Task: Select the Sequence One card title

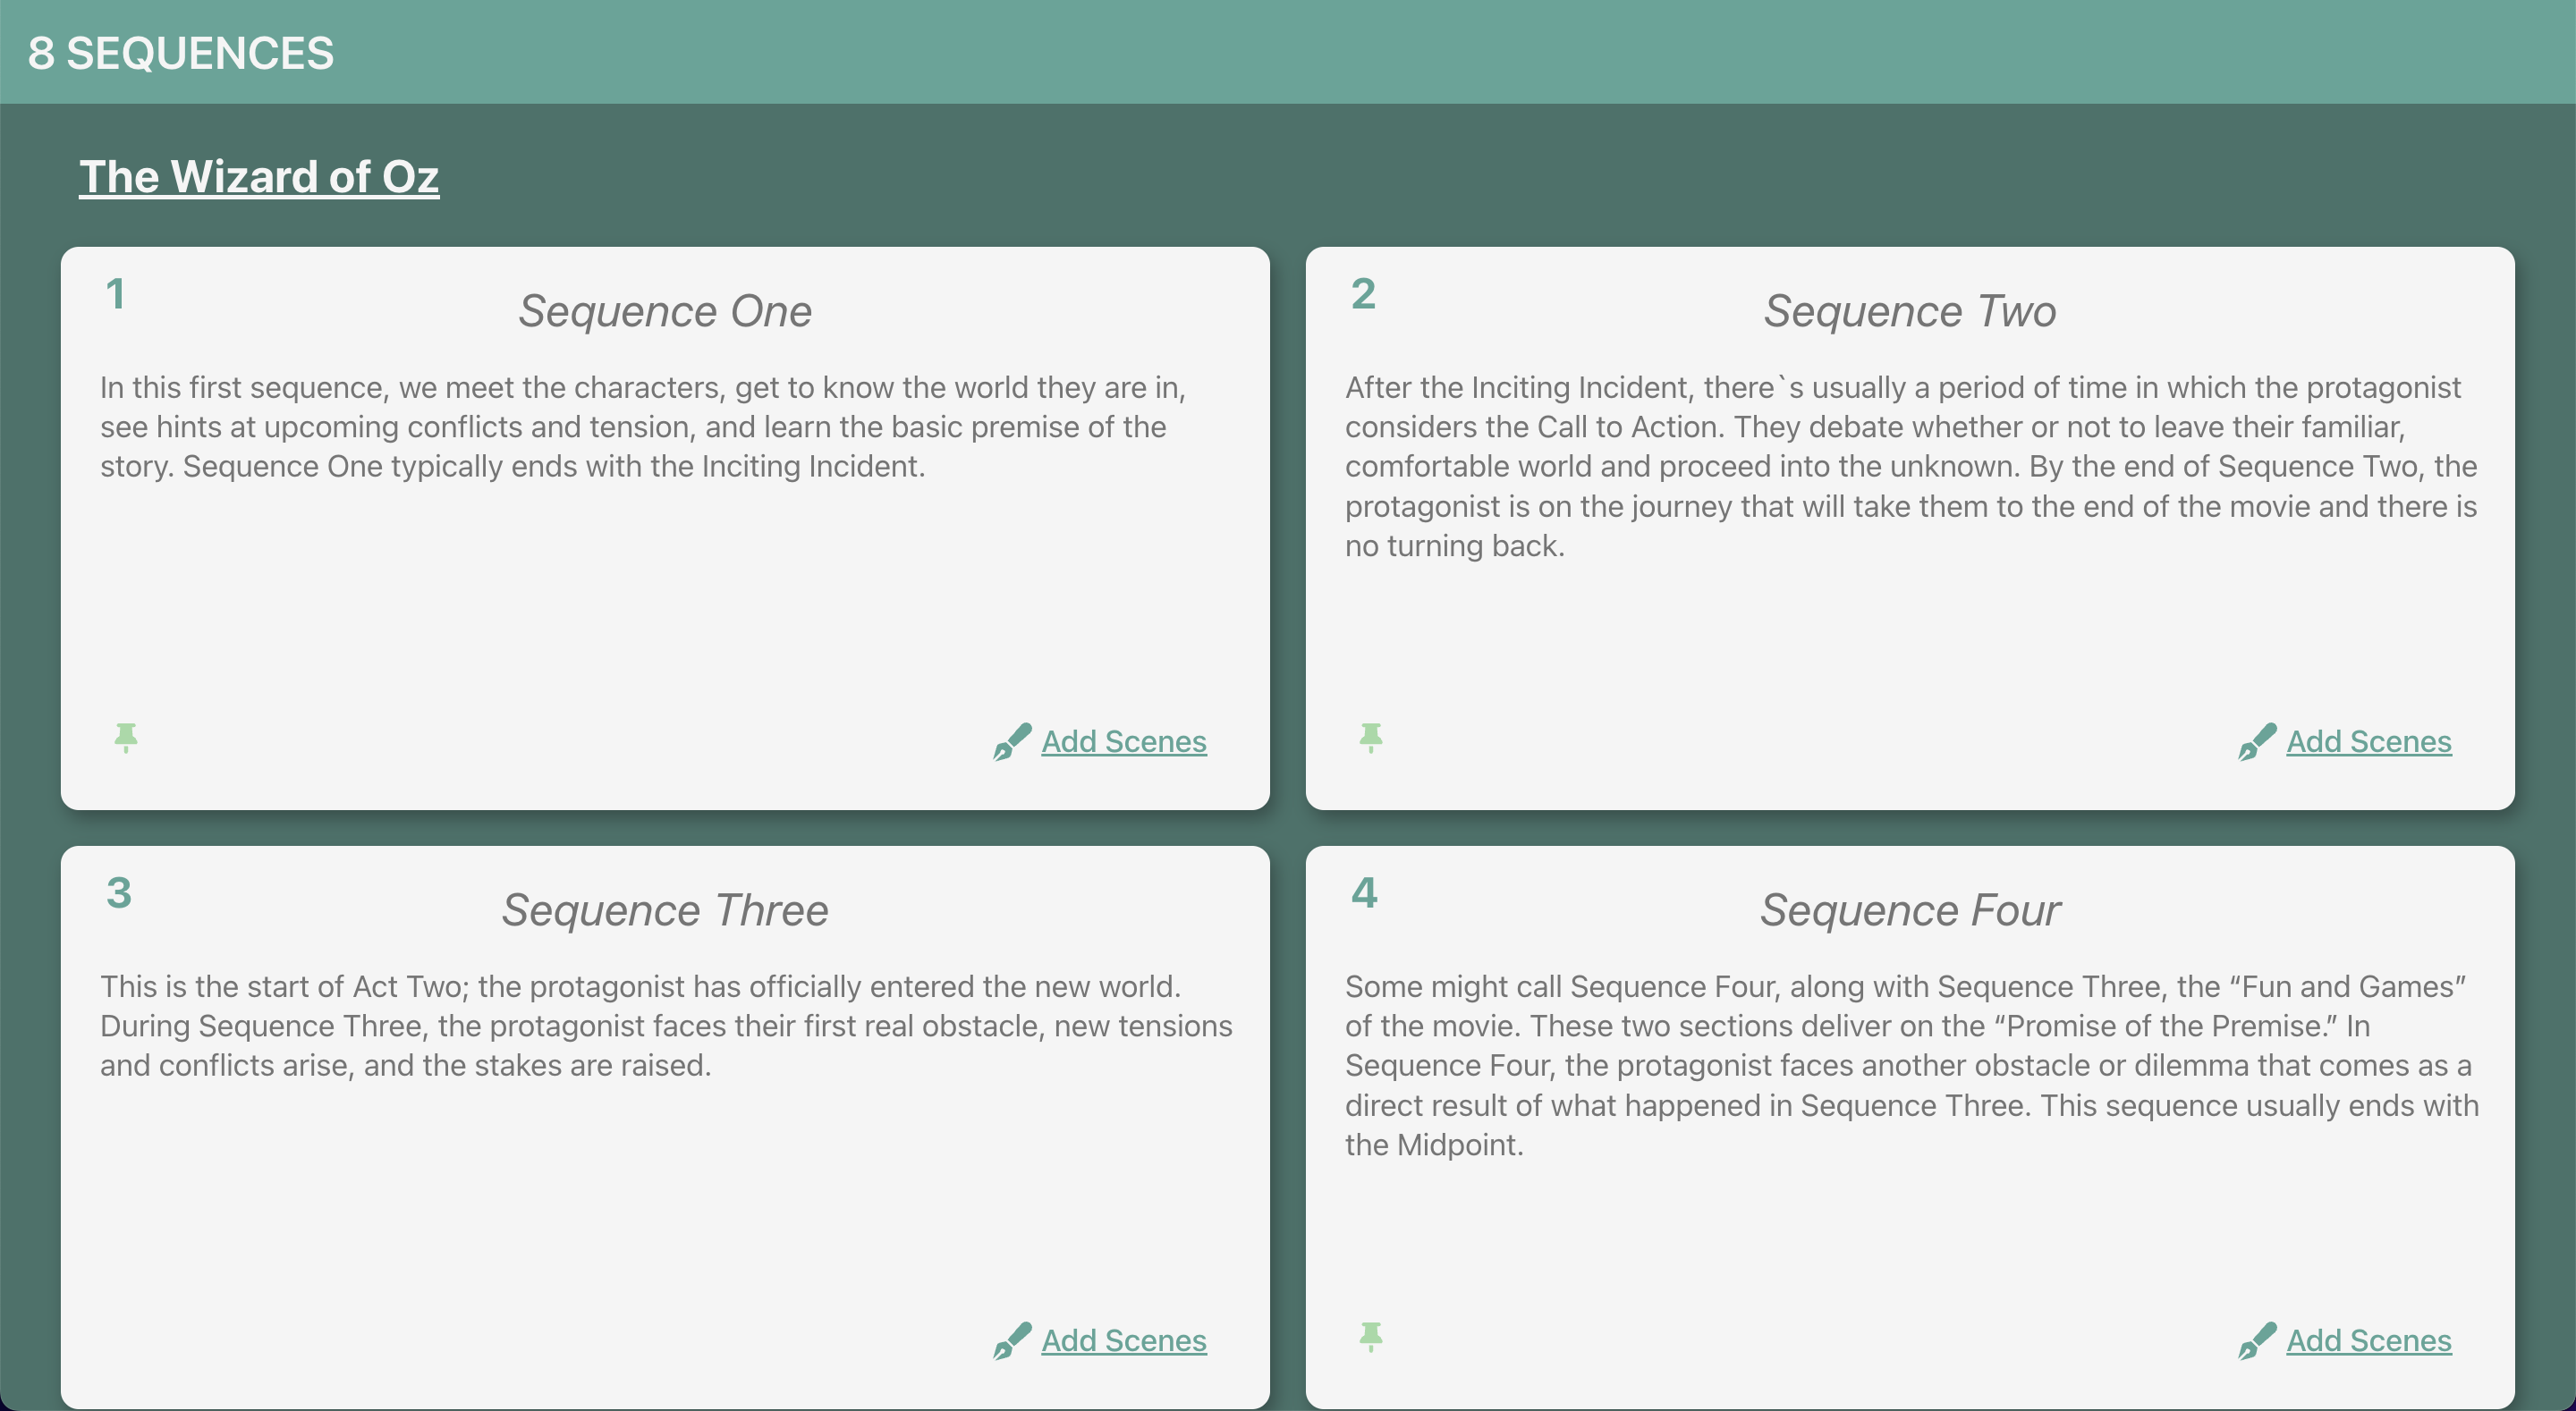Action: click(x=665, y=311)
